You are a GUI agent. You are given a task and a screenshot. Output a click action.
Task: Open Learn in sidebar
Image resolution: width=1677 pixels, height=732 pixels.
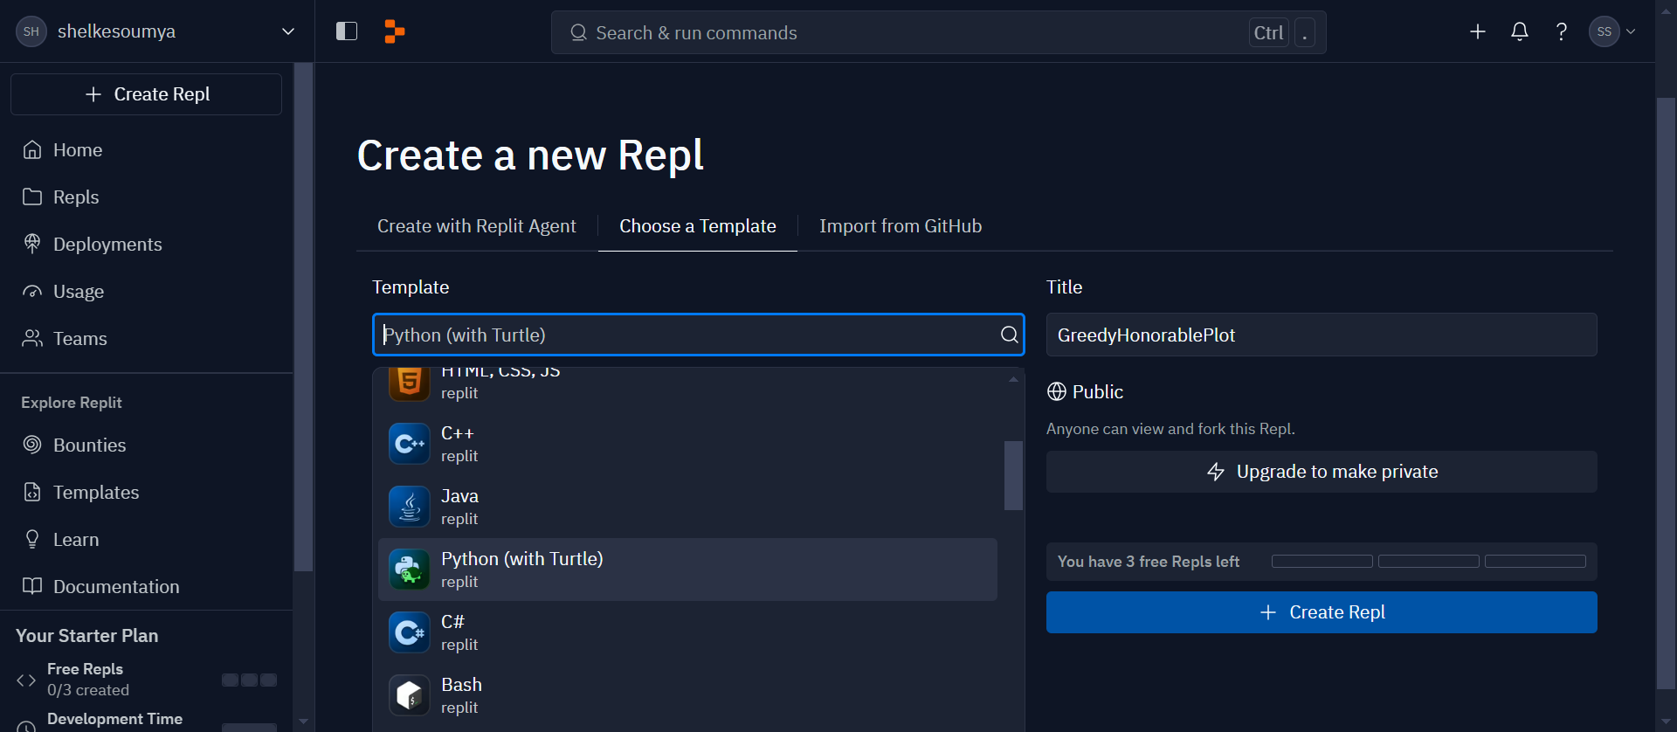tap(147, 540)
